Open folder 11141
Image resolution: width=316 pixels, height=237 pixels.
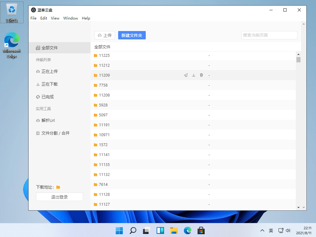click(x=105, y=154)
